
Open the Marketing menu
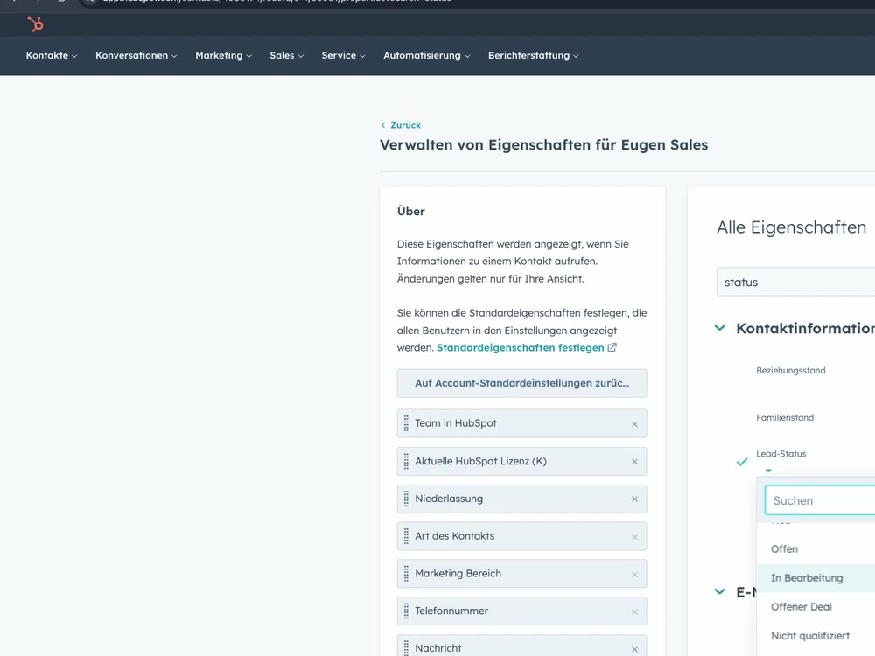223,55
